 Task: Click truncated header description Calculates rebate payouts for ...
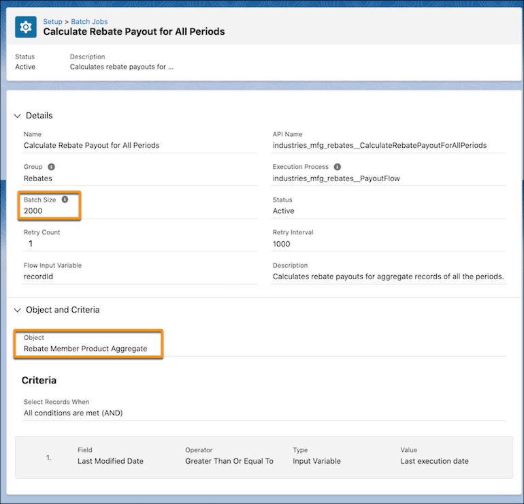click(x=122, y=67)
